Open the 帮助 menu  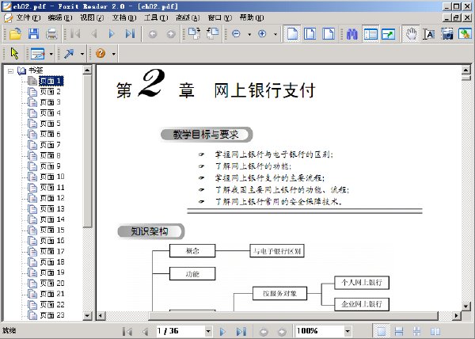252,17
